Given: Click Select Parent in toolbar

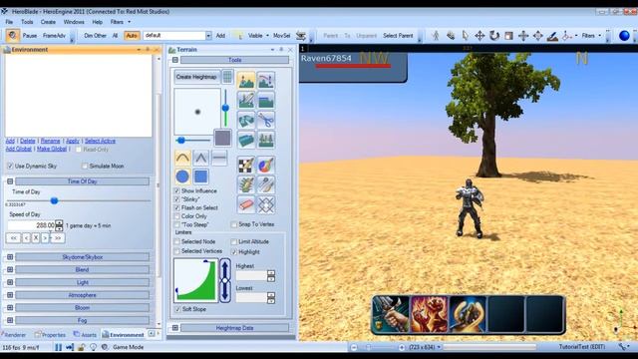Looking at the screenshot, I should point(398,36).
